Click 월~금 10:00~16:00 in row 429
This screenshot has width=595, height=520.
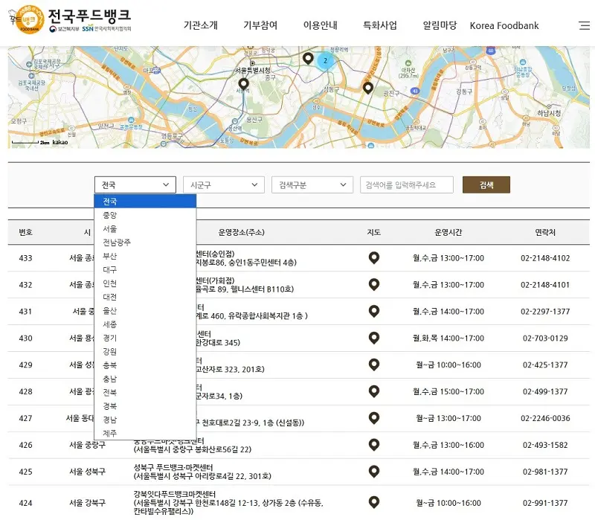point(448,365)
